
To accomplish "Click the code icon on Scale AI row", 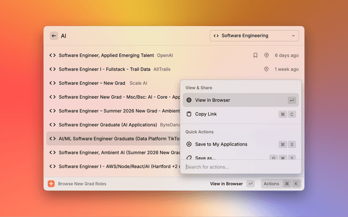I will click(x=52, y=83).
